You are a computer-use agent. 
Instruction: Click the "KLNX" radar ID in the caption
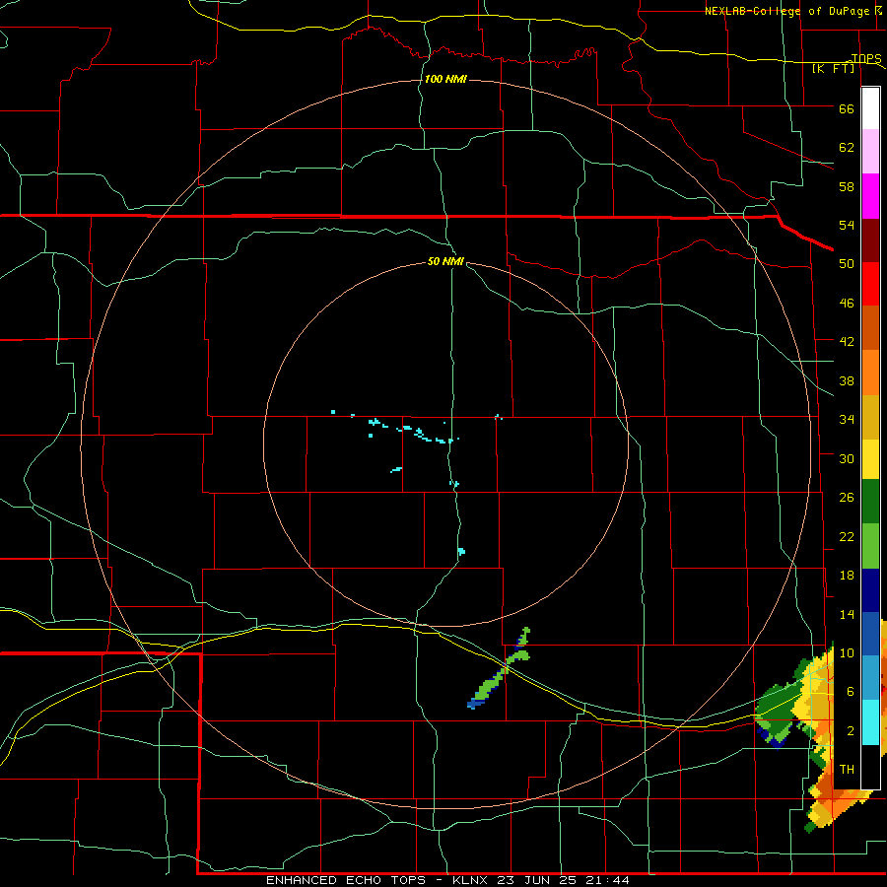click(472, 880)
